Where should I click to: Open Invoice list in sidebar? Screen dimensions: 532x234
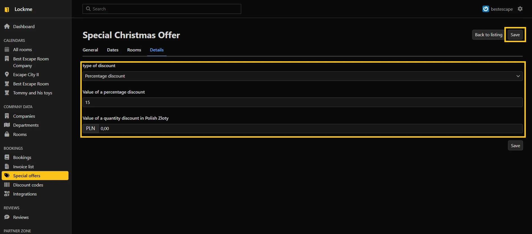(x=23, y=167)
